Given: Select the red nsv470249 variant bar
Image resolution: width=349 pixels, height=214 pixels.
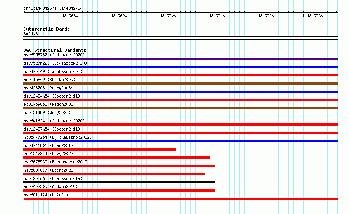Looking at the screenshot, I should point(180,75).
